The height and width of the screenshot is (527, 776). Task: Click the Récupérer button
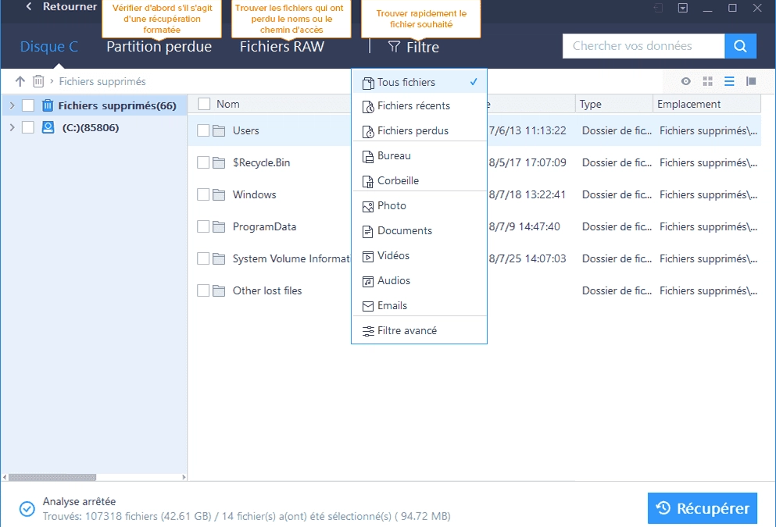[702, 508]
